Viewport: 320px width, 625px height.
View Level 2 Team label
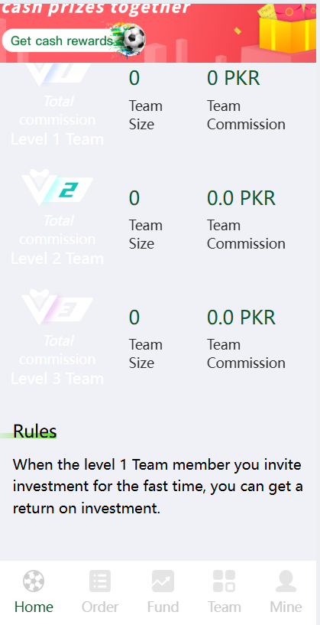pyautogui.click(x=57, y=259)
